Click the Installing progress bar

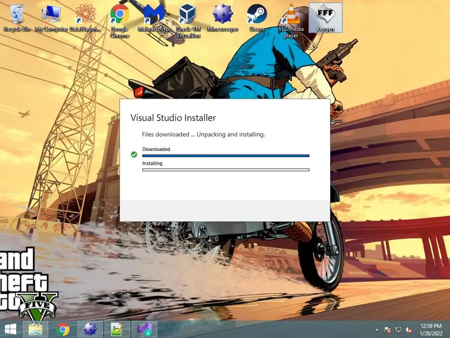click(x=226, y=170)
